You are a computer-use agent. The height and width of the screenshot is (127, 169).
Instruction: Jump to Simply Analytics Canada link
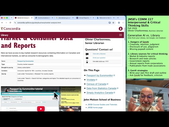click(x=100, y=93)
